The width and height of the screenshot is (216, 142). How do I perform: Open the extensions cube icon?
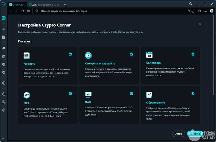[x=200, y=11]
